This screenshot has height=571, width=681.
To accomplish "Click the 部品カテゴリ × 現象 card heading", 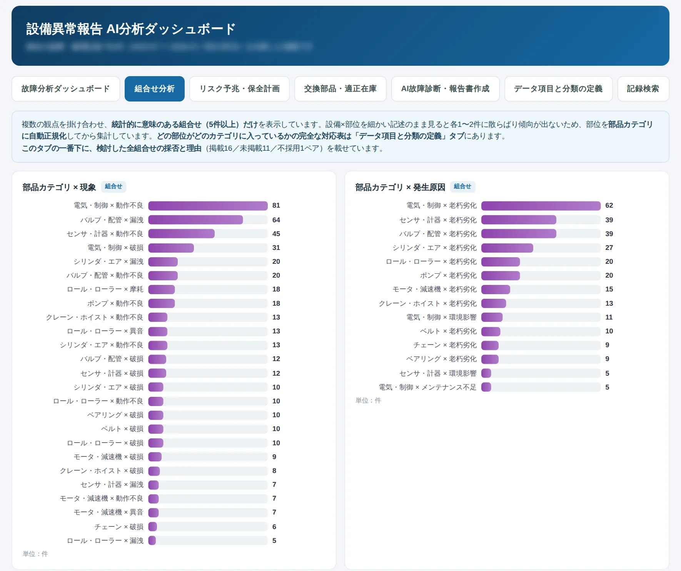I will tap(59, 187).
